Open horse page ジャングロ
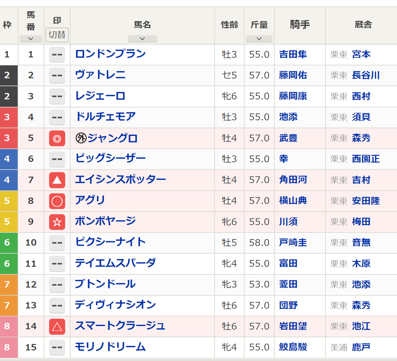This screenshot has height=361, width=397. click(112, 138)
